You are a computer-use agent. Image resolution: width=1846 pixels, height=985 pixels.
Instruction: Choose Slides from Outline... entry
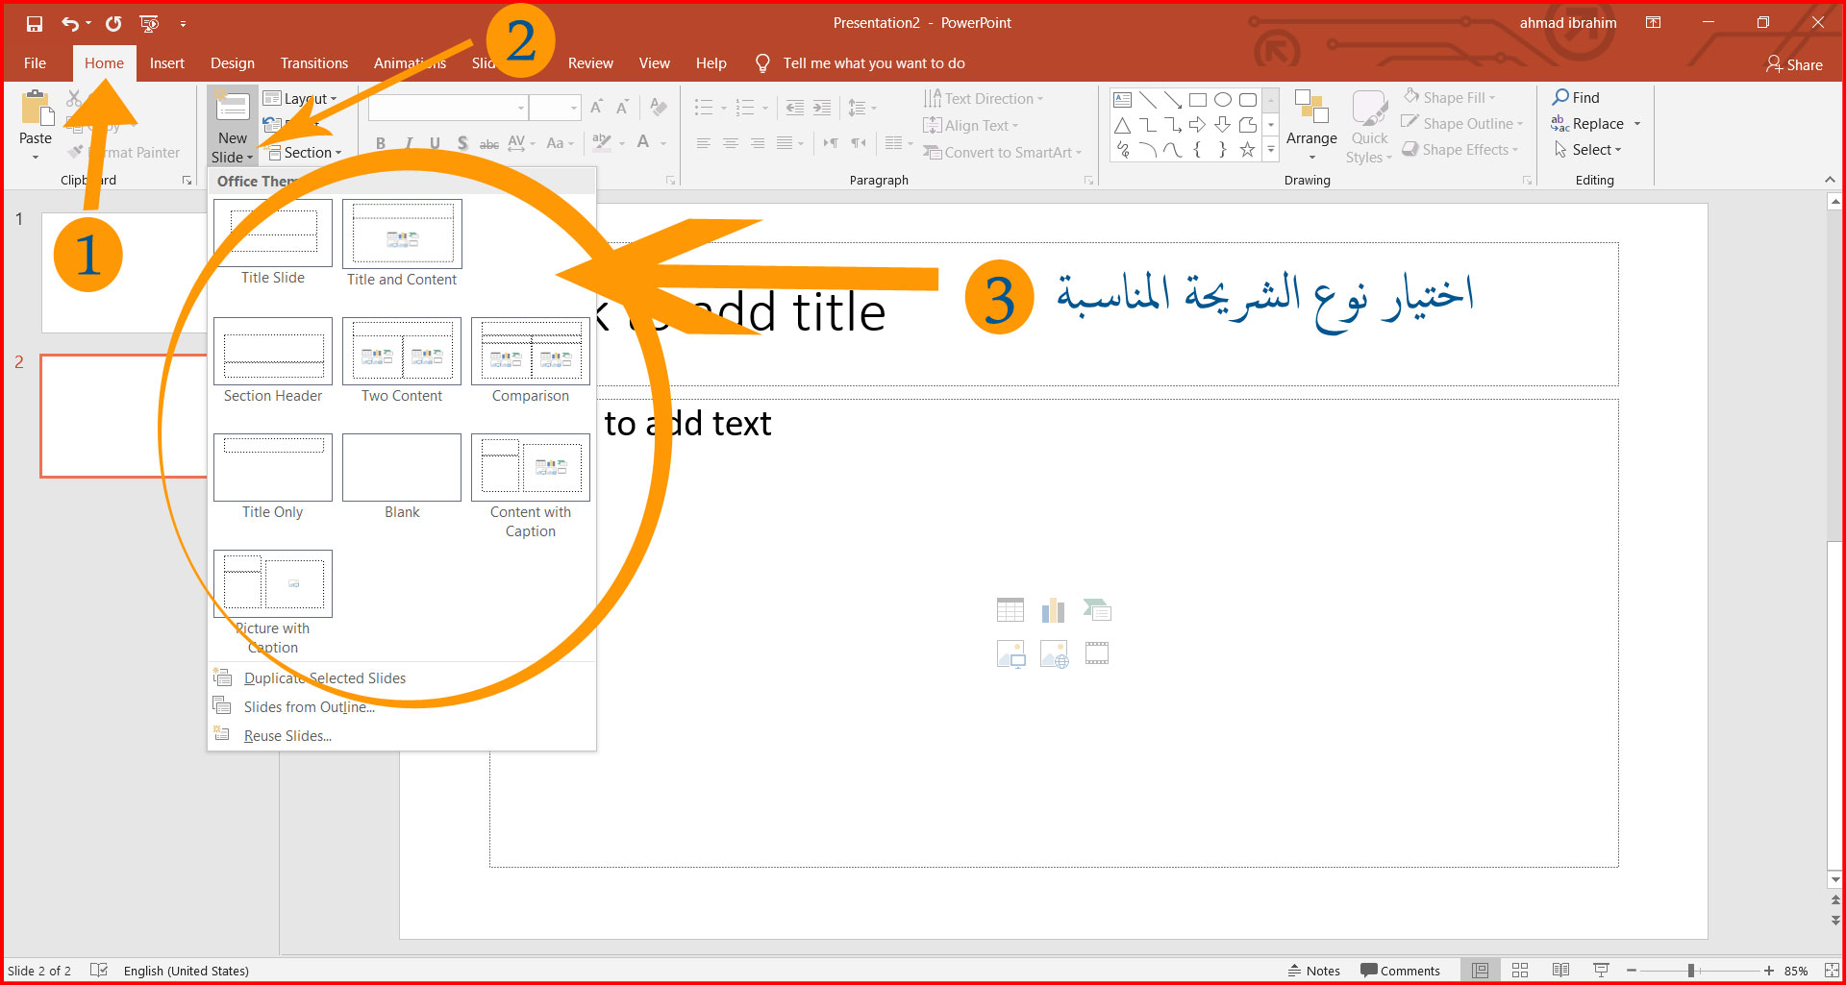(x=403, y=706)
